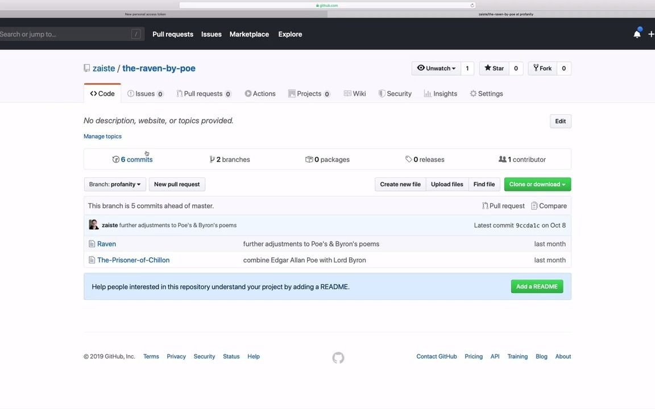655x409 pixels.
Task: Open the footer Privacy link
Action: coord(176,356)
